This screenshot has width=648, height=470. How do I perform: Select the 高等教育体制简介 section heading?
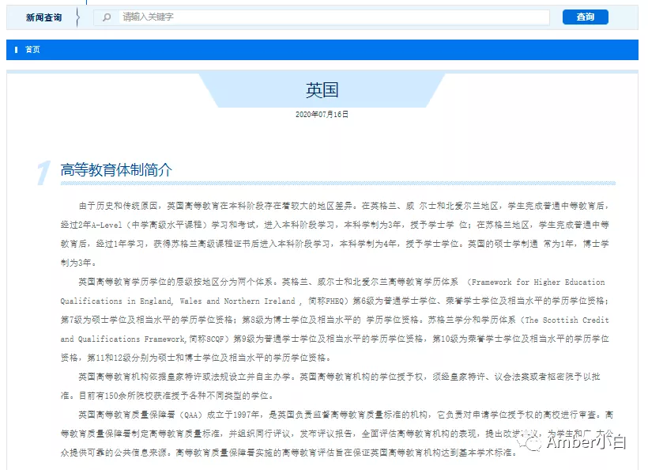click(x=115, y=169)
